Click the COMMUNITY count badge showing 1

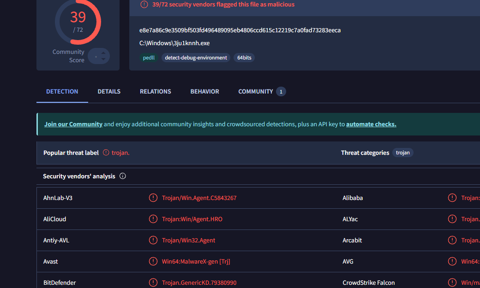(x=281, y=92)
